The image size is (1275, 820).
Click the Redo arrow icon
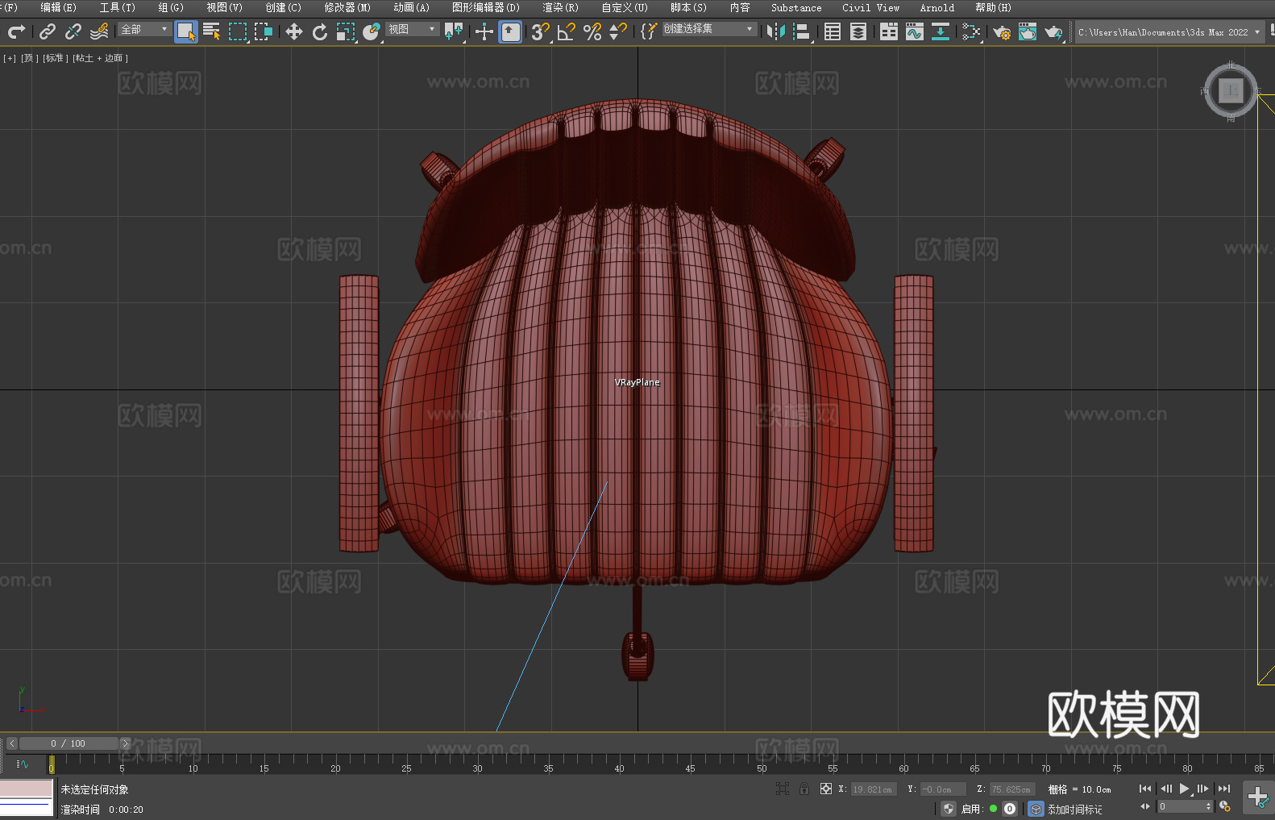click(16, 31)
